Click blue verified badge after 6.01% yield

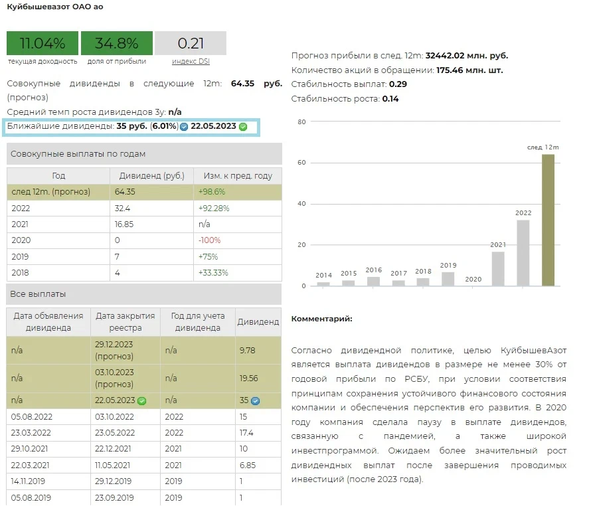coord(184,127)
